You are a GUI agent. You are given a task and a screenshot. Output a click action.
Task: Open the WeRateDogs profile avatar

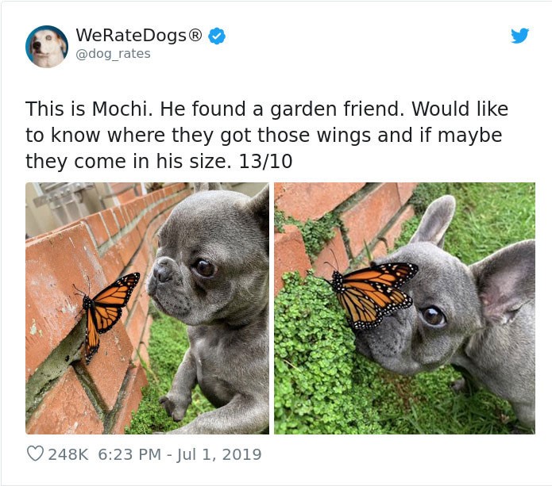(x=47, y=47)
